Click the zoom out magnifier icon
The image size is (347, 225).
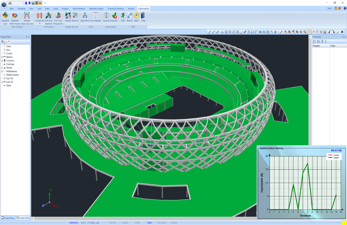click(x=301, y=32)
